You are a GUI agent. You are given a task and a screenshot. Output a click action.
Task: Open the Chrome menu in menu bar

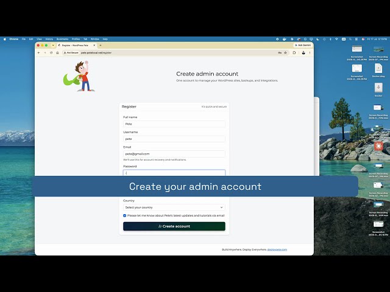[x=13, y=39]
